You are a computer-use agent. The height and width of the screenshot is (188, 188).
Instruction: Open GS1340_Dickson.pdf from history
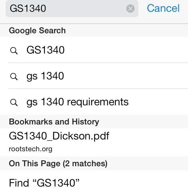pyautogui.click(x=94, y=142)
